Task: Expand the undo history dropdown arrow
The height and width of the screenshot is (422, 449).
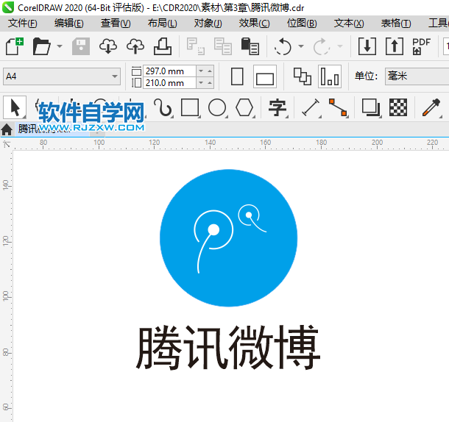Action: pos(301,46)
